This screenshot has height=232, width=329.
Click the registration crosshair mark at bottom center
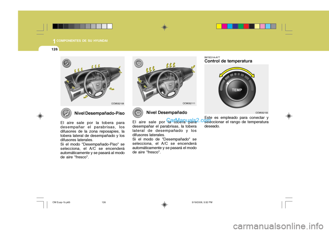pos(164,205)
